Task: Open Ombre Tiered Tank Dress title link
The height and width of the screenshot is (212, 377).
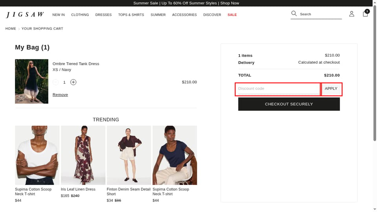Action: tap(76, 64)
